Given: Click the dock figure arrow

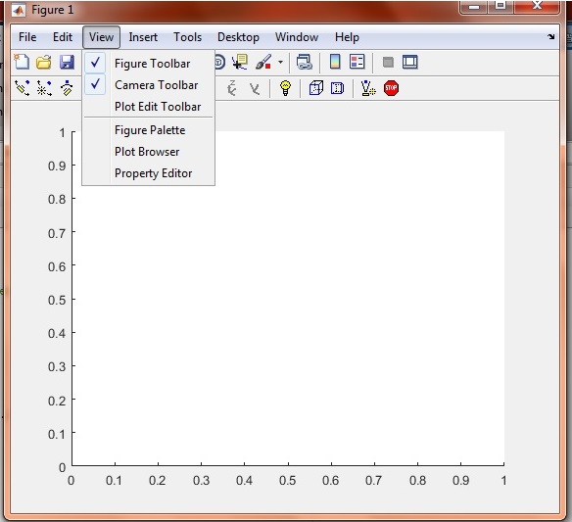Looking at the screenshot, I should coord(550,36).
